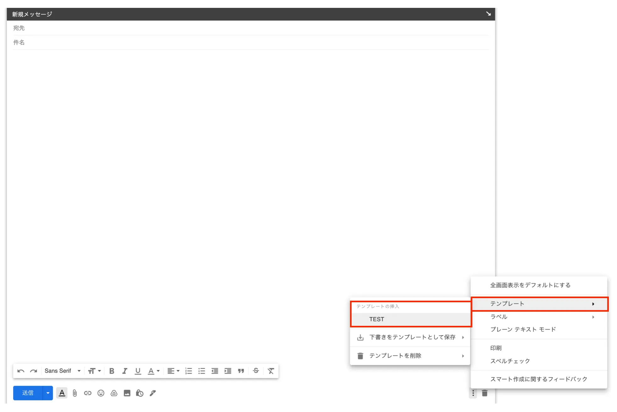Click the Bold formatting icon
Screen dimensions: 617x412
pyautogui.click(x=112, y=371)
